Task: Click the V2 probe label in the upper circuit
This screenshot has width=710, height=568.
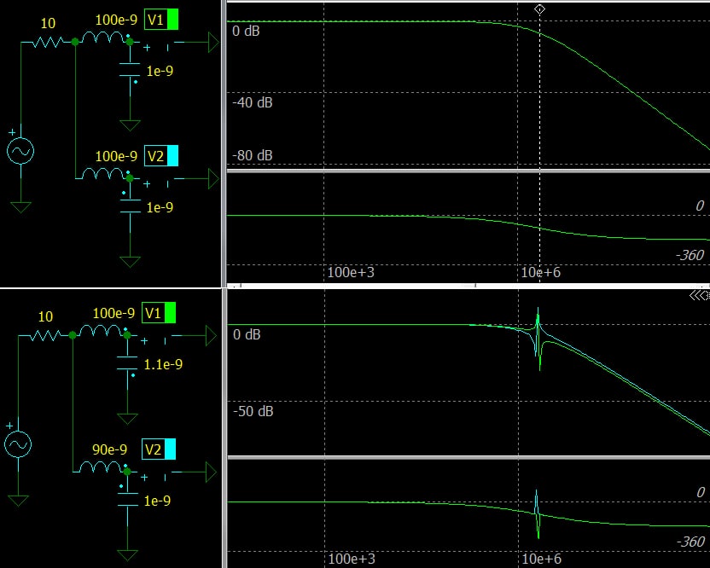Action: click(x=156, y=156)
